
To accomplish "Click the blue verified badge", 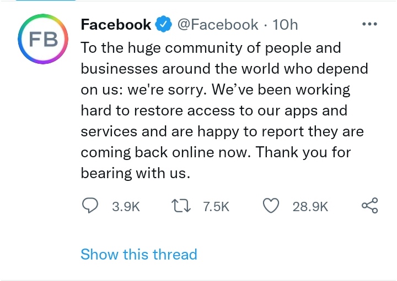I will 164,25.
